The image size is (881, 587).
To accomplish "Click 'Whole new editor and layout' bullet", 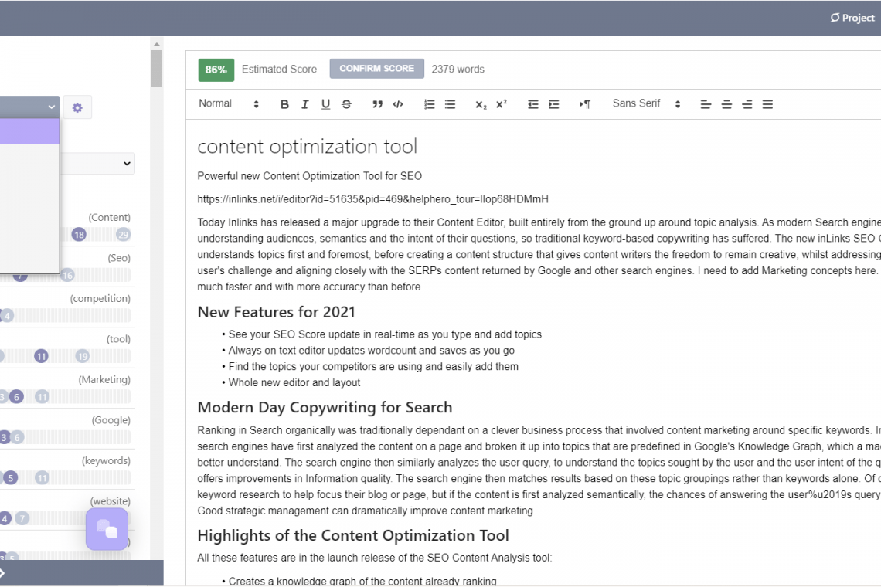I will (294, 382).
